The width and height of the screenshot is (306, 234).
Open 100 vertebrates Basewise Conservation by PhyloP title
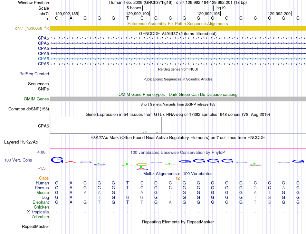[x=178, y=153]
